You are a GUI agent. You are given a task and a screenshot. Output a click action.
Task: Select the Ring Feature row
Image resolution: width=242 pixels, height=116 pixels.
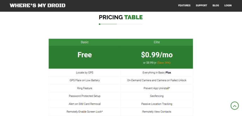click(x=84, y=88)
